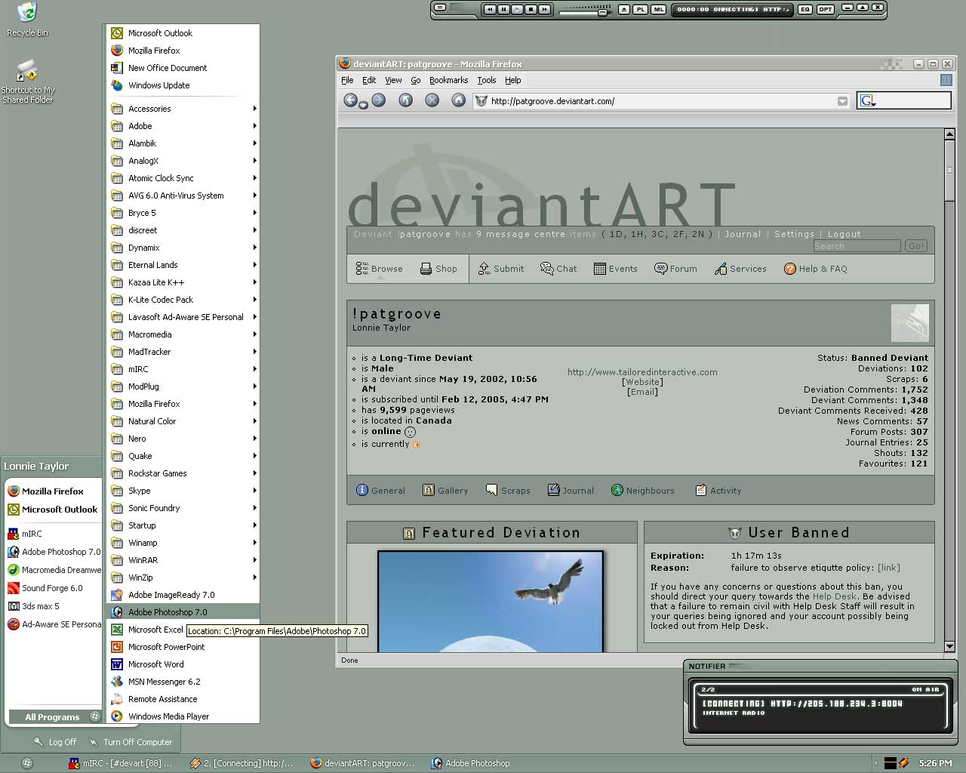Open the deviantART Forum

[x=675, y=269]
